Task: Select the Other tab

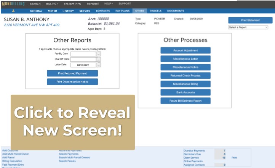Action: pyautogui.click(x=140, y=11)
